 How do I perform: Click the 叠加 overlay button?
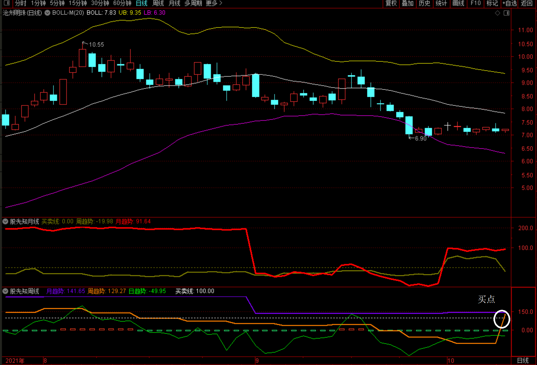pyautogui.click(x=407, y=3)
